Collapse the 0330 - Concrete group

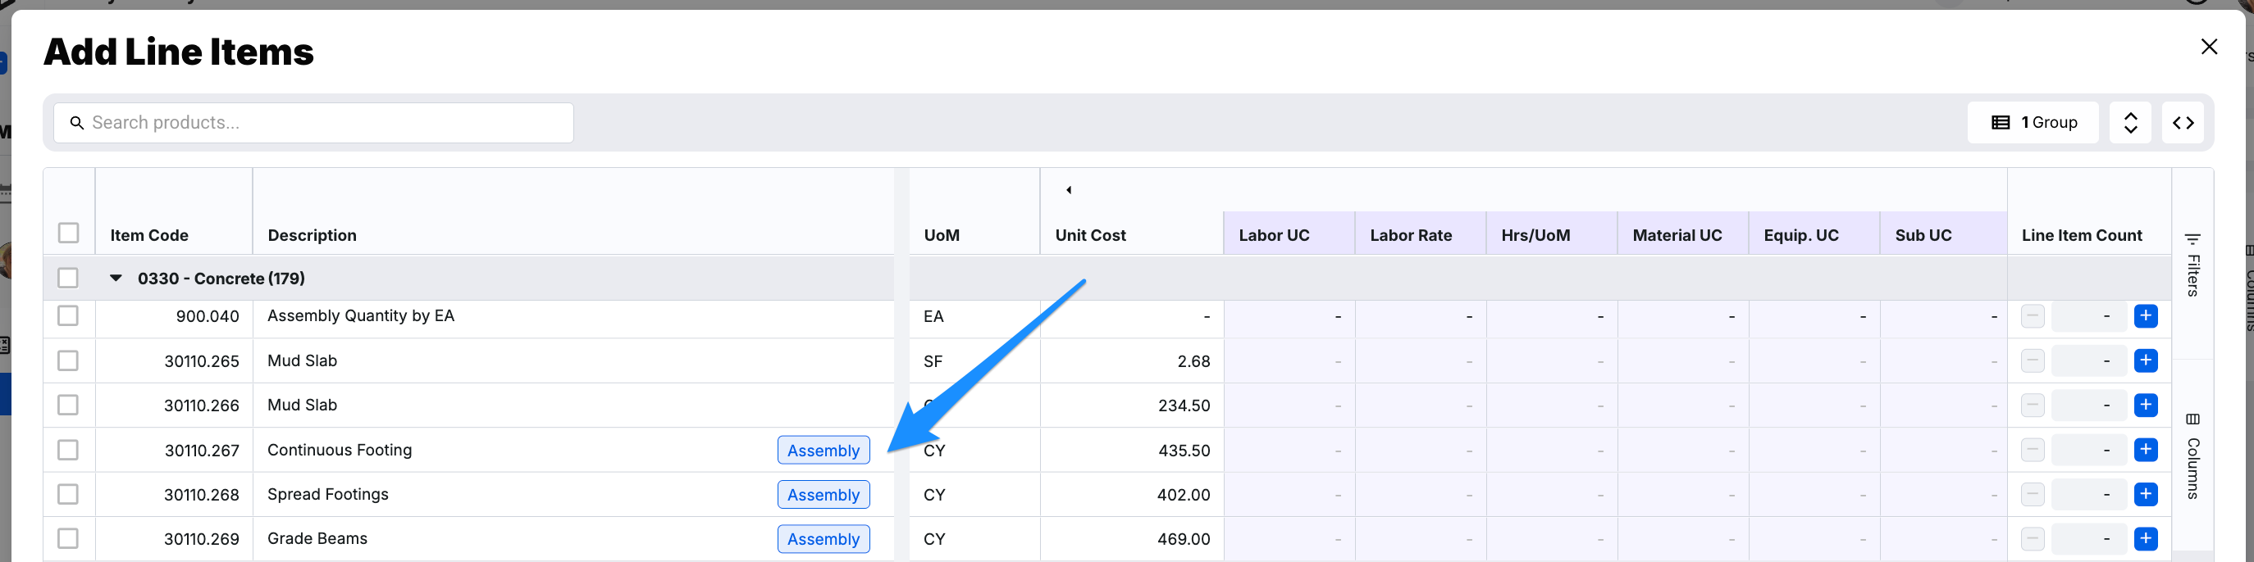click(116, 278)
